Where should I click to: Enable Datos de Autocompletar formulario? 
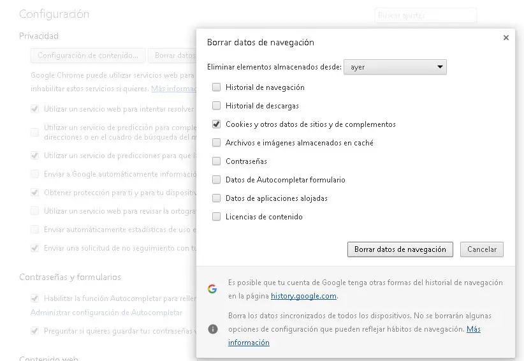[217, 180]
